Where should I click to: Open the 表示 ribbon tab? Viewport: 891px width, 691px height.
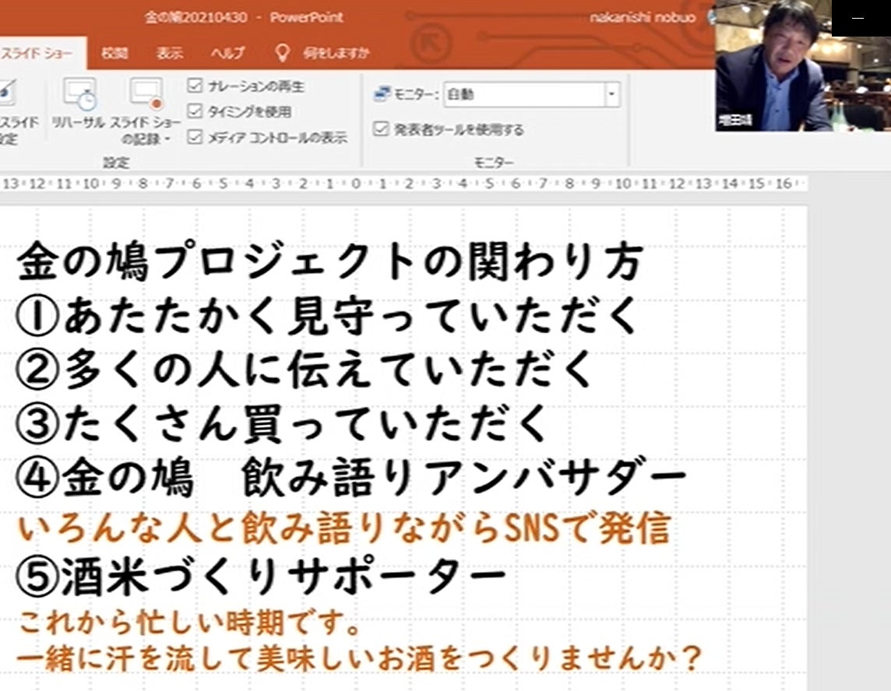point(169,53)
